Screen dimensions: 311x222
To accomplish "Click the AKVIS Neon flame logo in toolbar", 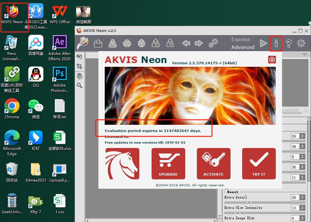I will pyautogui.click(x=83, y=43).
